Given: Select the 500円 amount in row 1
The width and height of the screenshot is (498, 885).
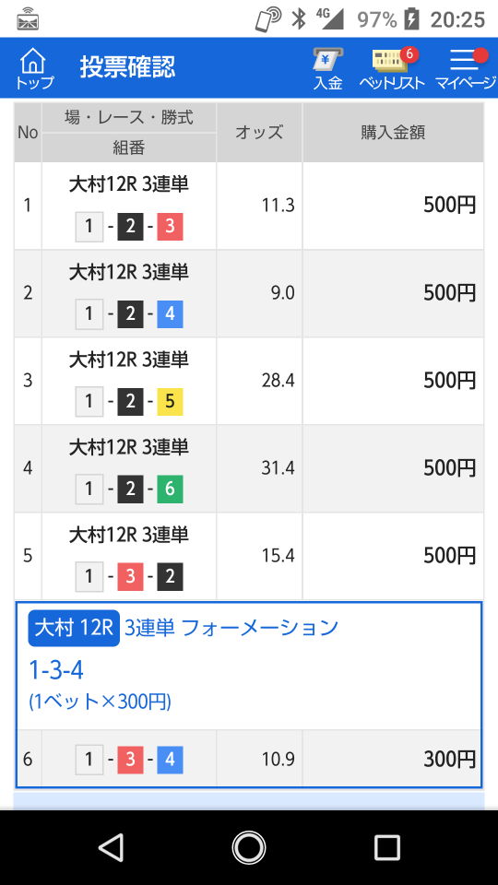Looking at the screenshot, I should coord(450,206).
